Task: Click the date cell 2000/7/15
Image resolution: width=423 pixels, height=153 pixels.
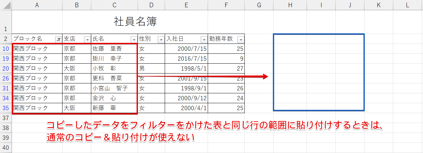Action: coord(186,49)
